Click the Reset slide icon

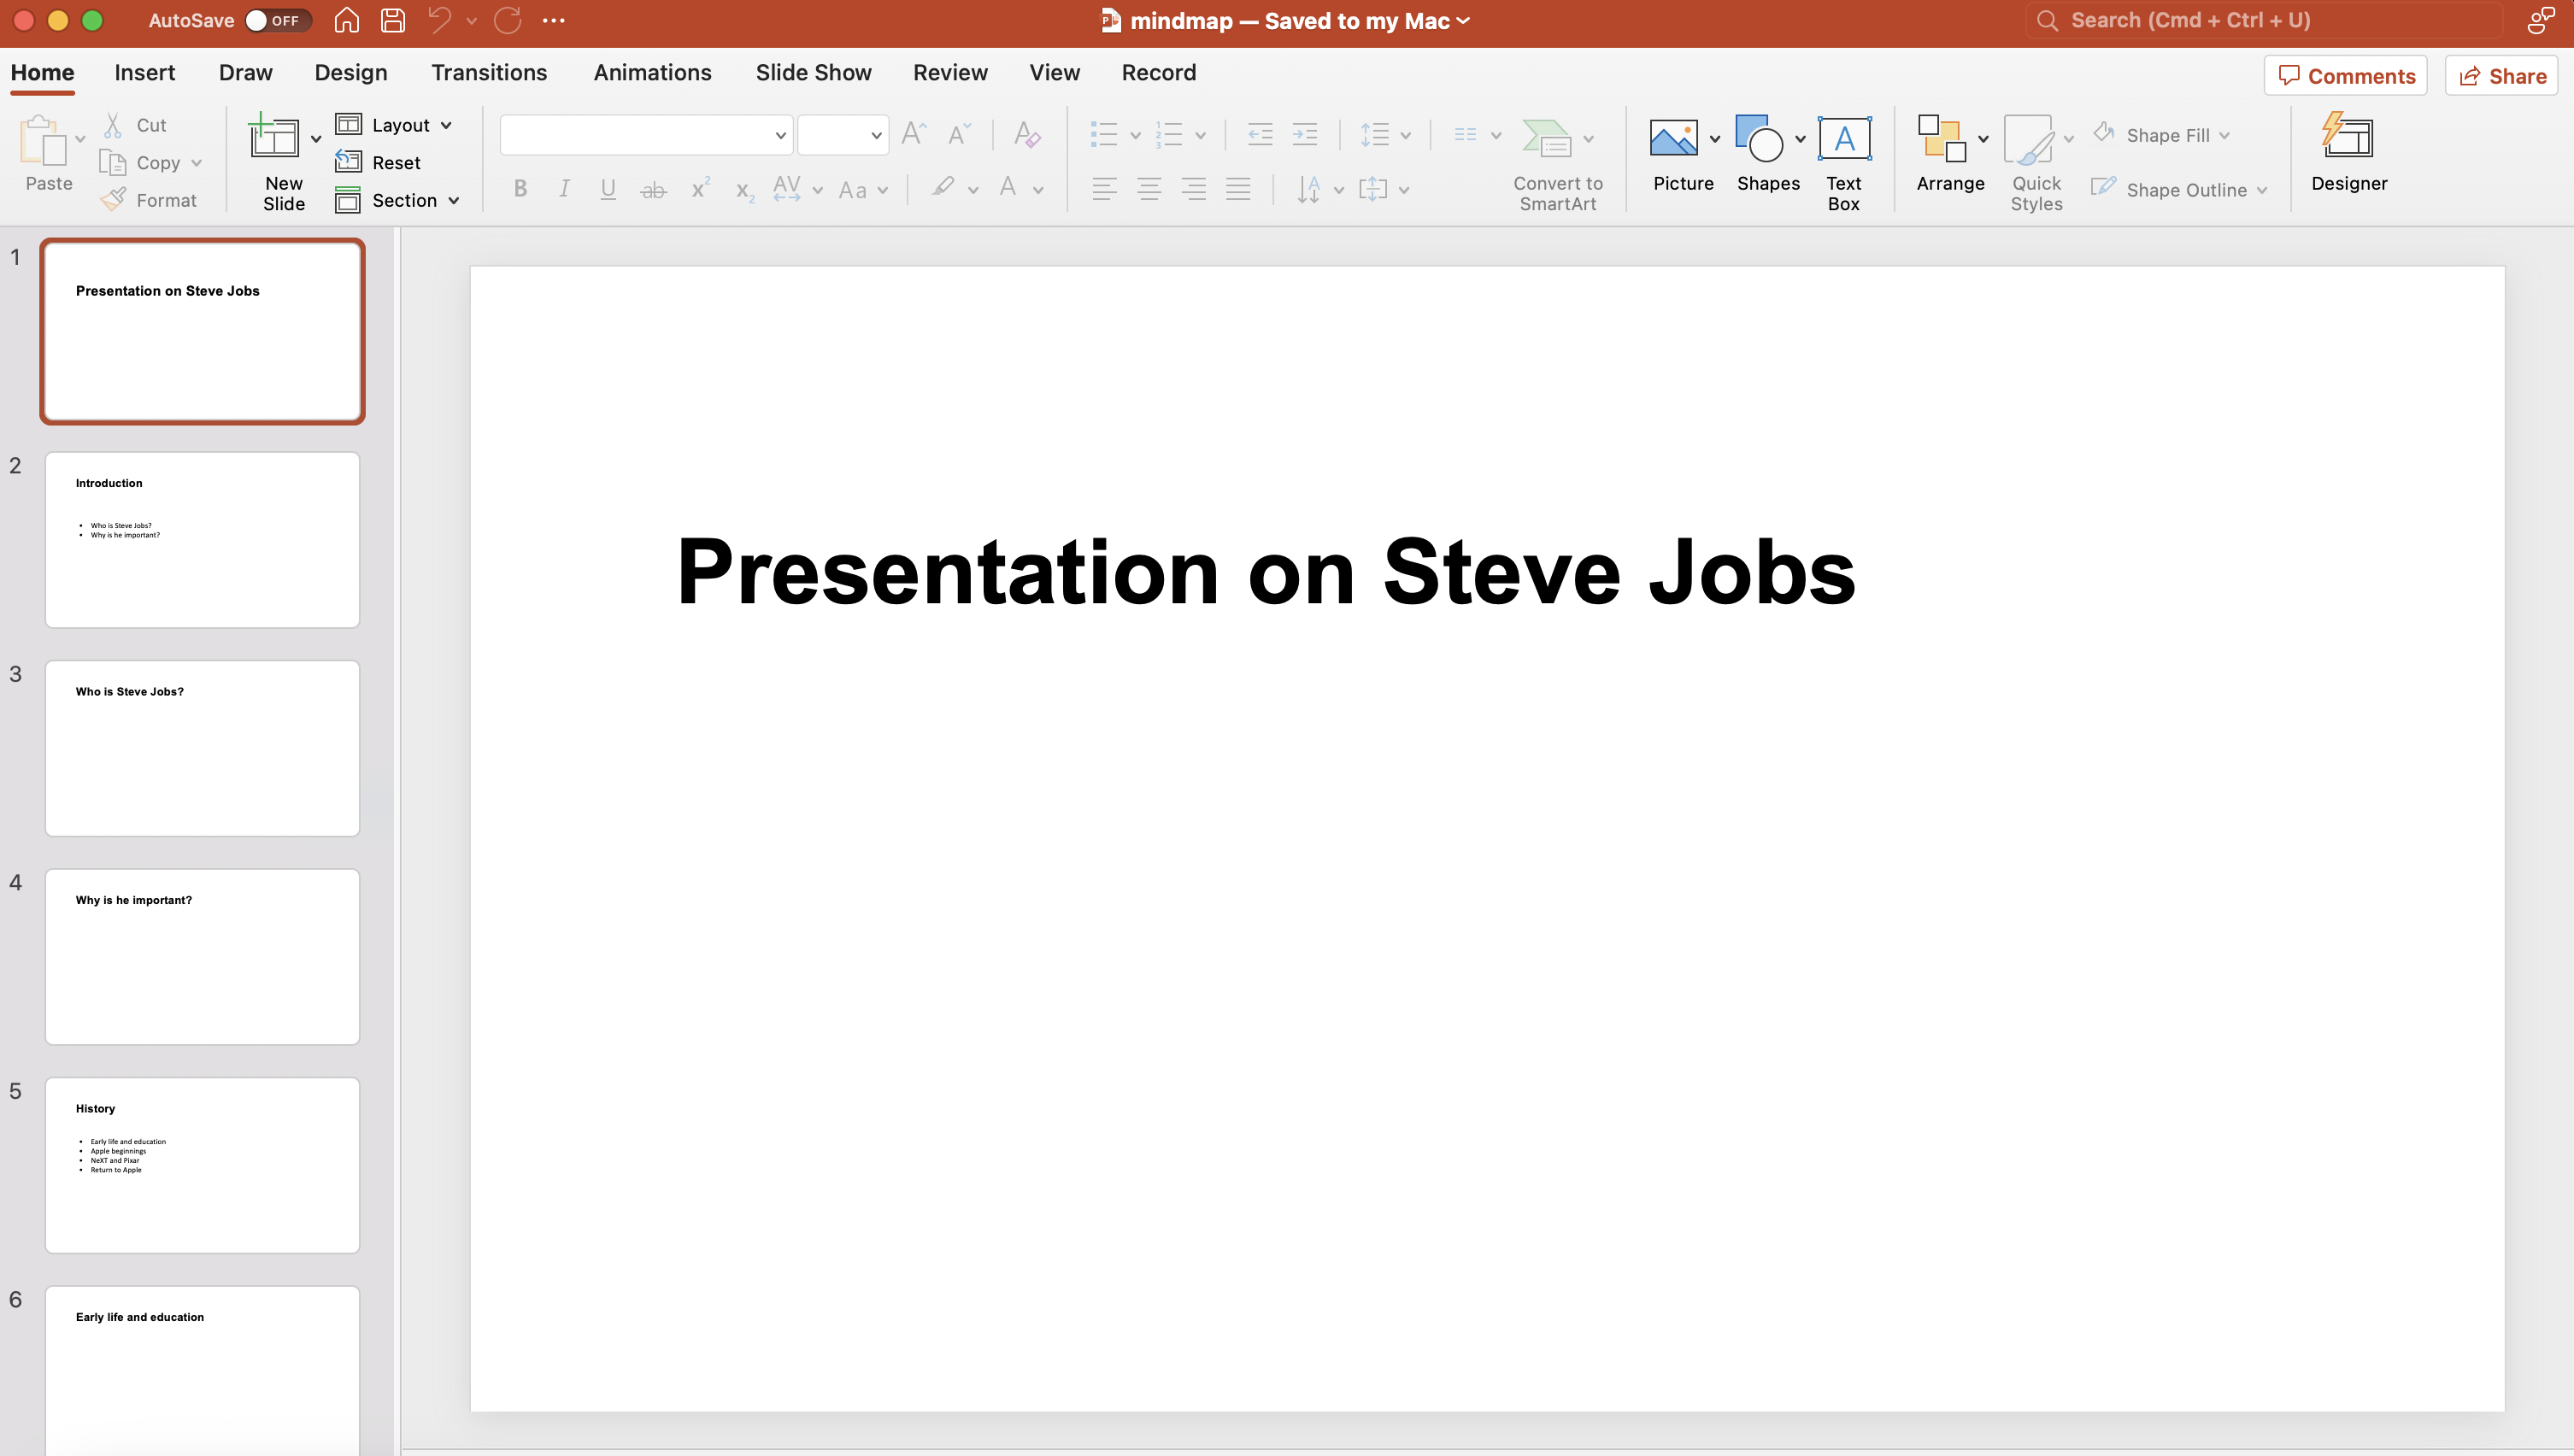(348, 162)
